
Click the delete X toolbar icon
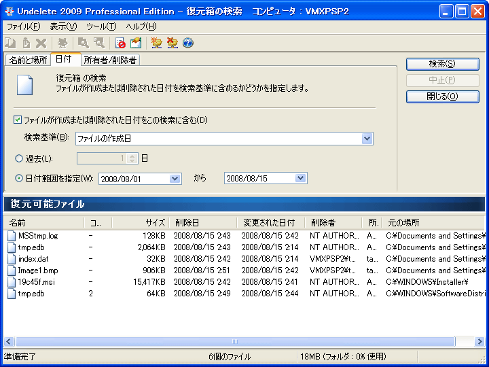(41, 43)
